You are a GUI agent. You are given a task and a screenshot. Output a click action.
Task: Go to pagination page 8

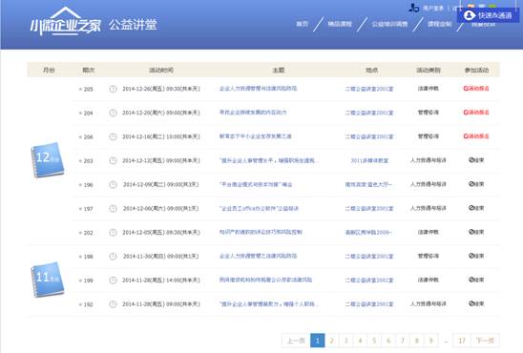click(417, 341)
